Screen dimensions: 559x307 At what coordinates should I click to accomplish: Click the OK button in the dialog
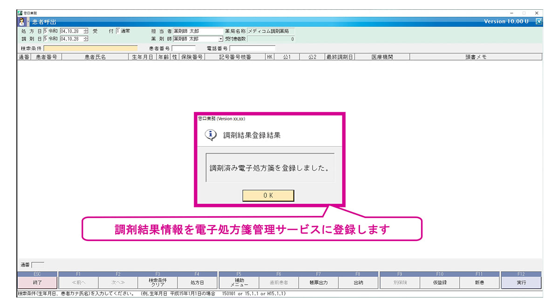[x=268, y=195]
